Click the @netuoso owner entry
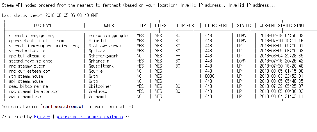The width and height of the screenshot is (317, 132). pyautogui.click(x=98, y=91)
